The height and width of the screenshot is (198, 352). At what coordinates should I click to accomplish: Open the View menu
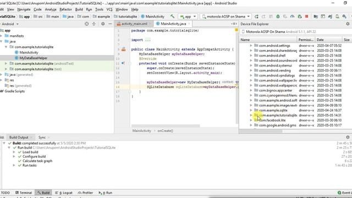[10, 9]
